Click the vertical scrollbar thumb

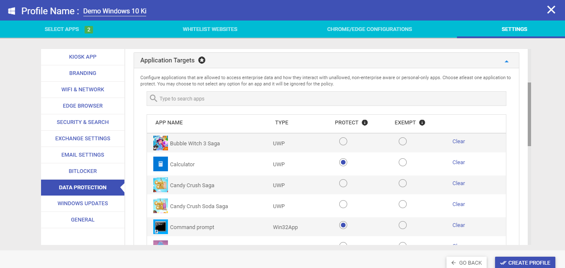(x=529, y=114)
